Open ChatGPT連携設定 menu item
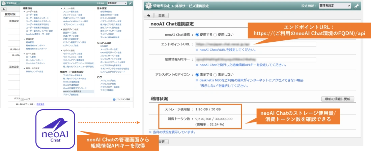371x152 pixels. point(71,85)
